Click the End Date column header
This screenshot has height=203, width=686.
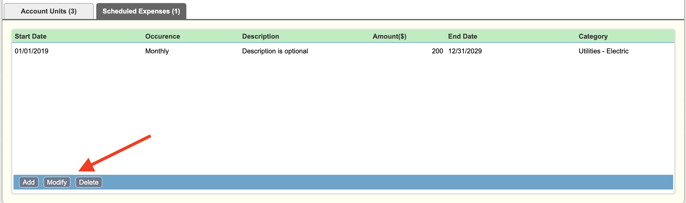(463, 36)
